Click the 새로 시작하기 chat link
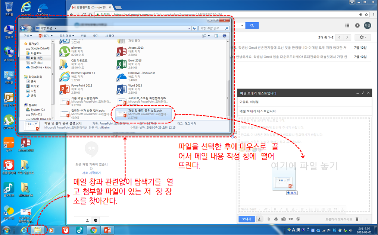This screenshot has width=378, height=235. pos(91,173)
